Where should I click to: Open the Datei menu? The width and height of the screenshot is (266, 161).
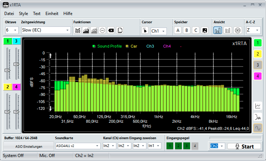tap(9, 14)
